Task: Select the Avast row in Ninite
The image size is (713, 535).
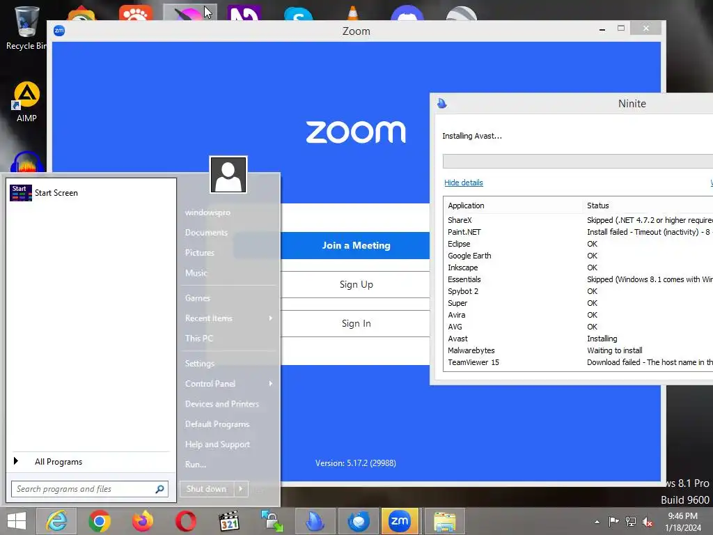Action: tap(578, 339)
